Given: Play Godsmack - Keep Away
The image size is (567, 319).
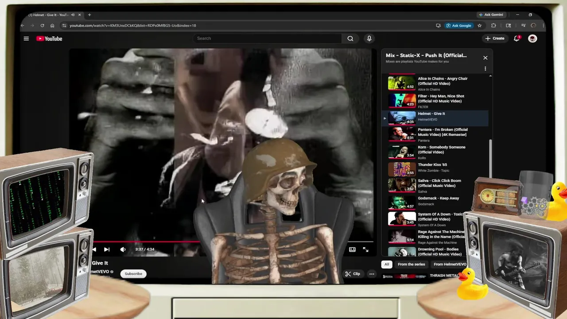Looking at the screenshot, I should 436,203.
